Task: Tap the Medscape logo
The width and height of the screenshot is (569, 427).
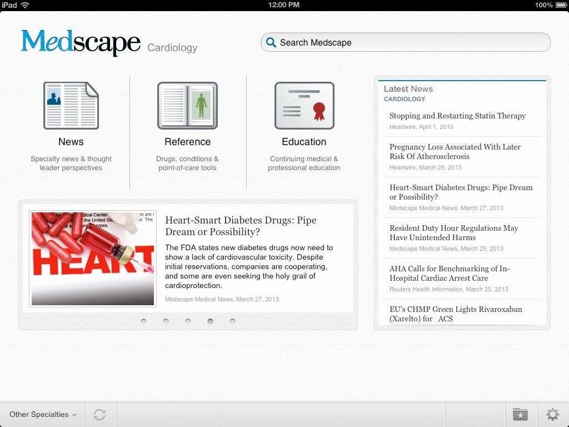Action: [x=81, y=43]
